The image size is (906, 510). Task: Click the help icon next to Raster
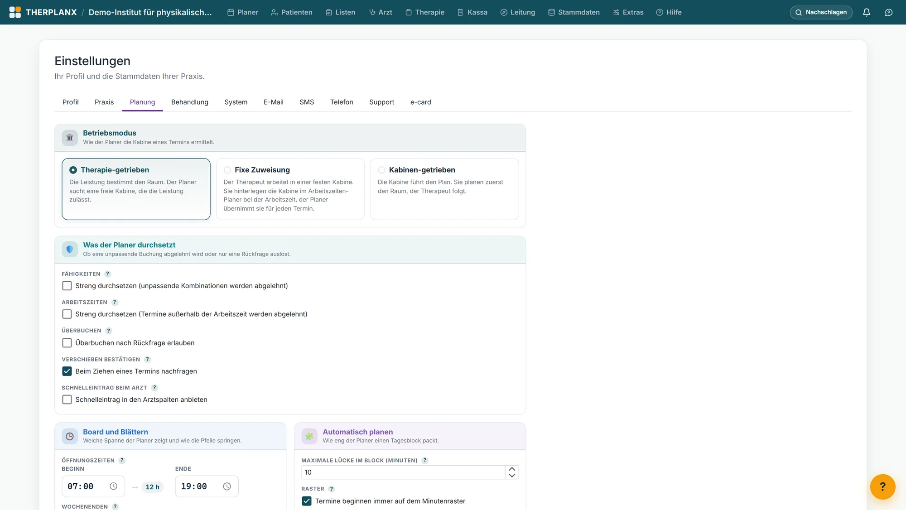pos(332,489)
